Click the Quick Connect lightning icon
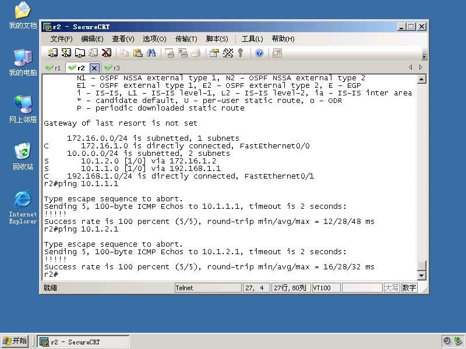 pos(66,53)
